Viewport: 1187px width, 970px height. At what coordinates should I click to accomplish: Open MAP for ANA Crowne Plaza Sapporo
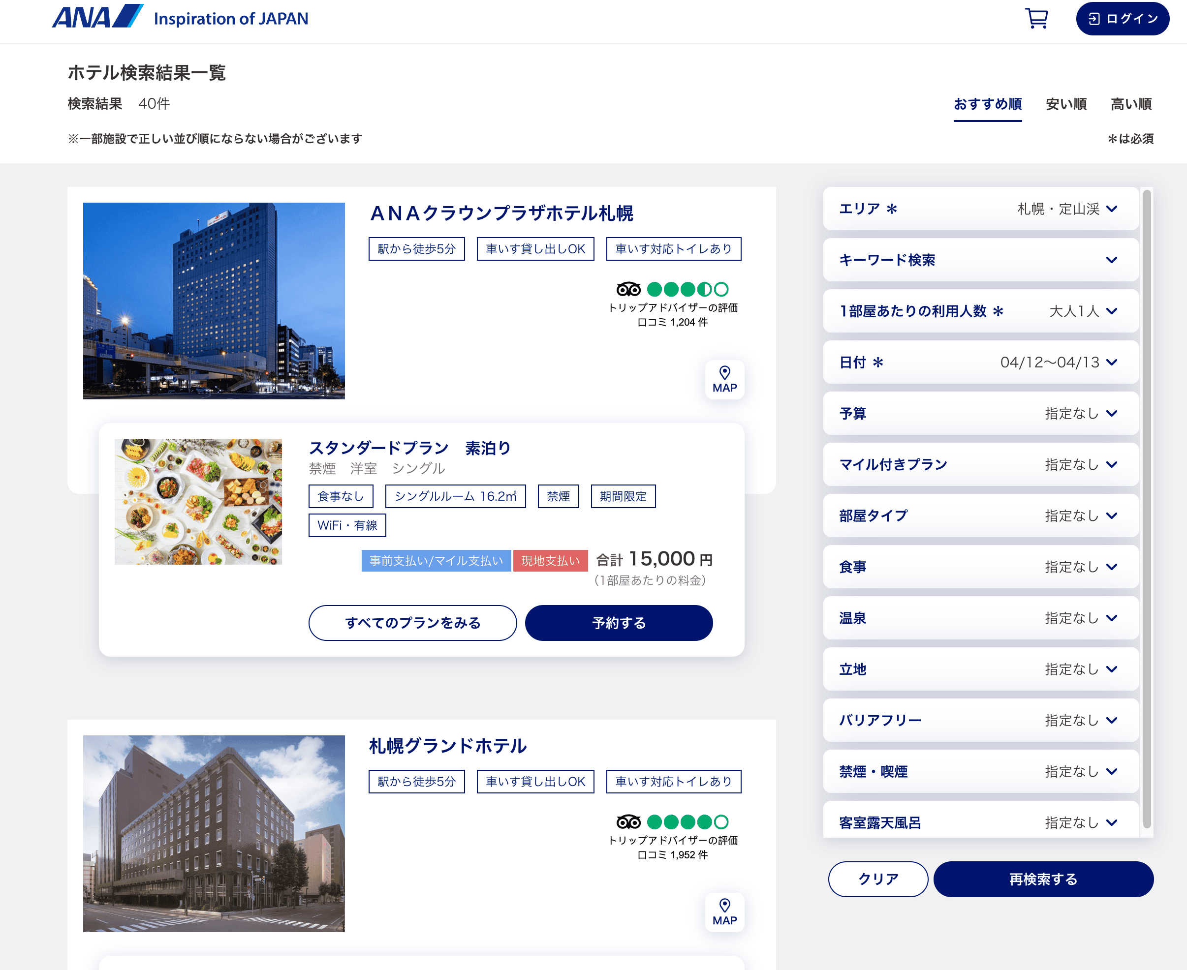(724, 380)
